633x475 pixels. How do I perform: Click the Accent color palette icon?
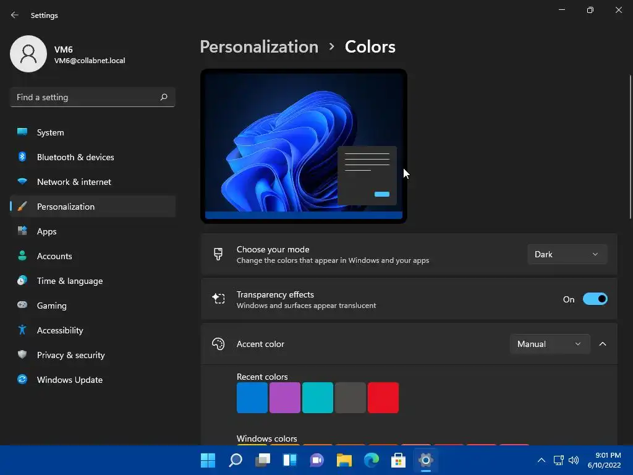coord(218,344)
